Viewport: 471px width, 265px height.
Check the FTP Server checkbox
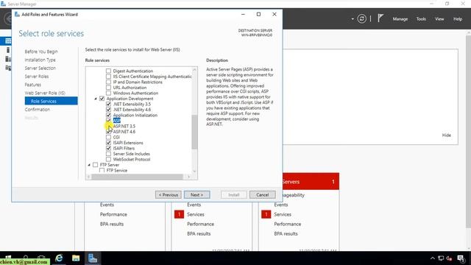click(95, 165)
